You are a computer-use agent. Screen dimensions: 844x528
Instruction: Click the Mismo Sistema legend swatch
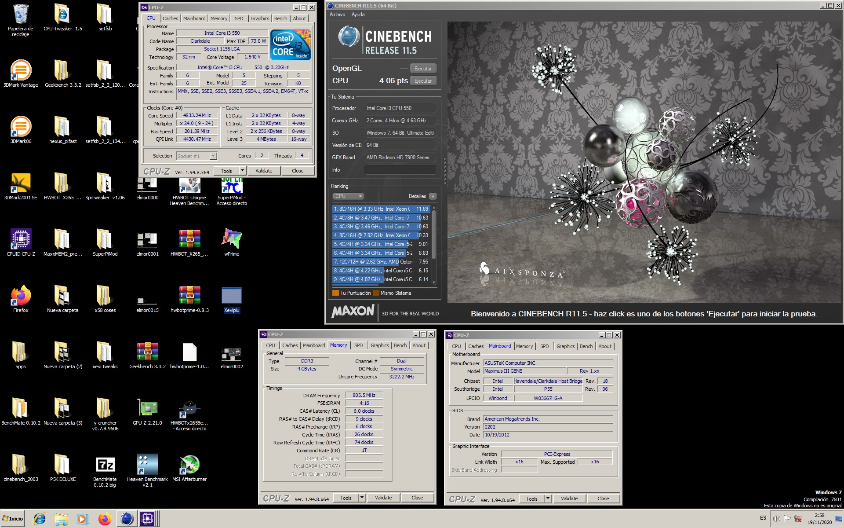pos(376,293)
